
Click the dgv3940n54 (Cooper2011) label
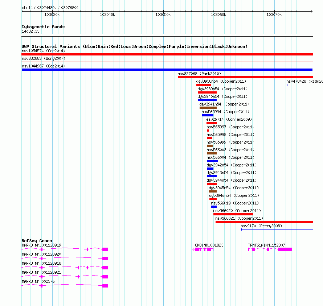click(222, 96)
